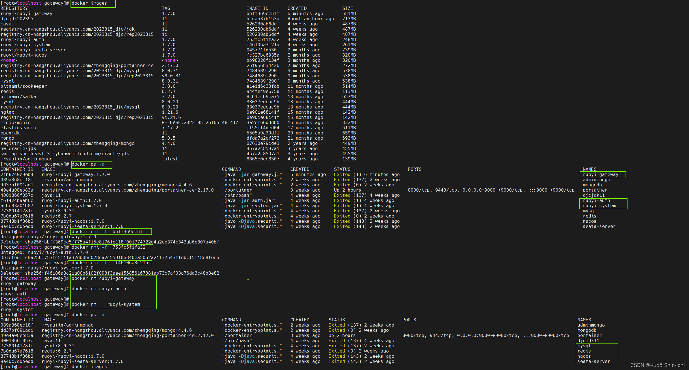Click the ruoyi/ruoyi-nacos repository name

(24, 55)
